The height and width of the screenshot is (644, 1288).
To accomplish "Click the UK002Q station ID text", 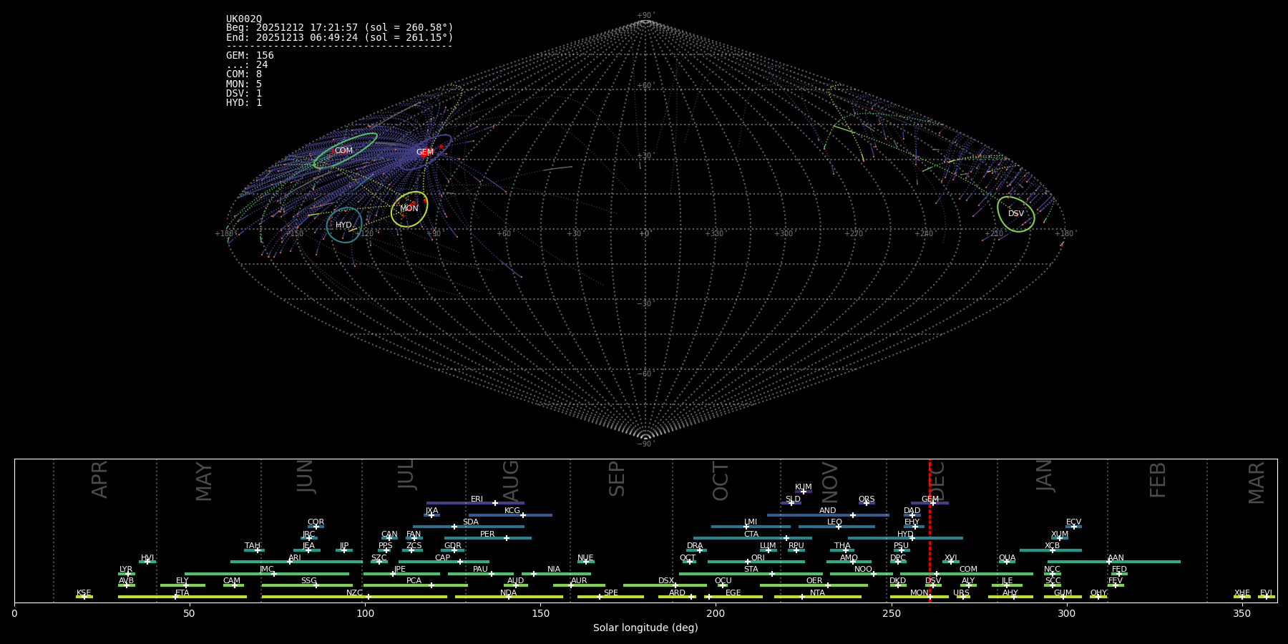I will pos(244,19).
